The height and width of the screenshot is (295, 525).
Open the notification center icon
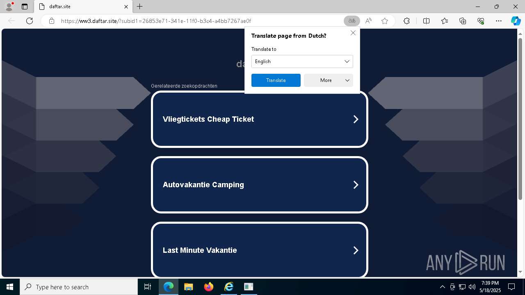pyautogui.click(x=512, y=287)
